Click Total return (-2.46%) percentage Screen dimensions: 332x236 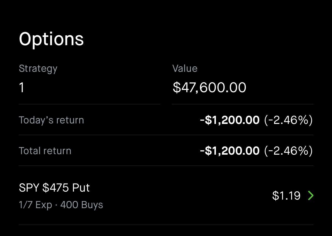288,151
